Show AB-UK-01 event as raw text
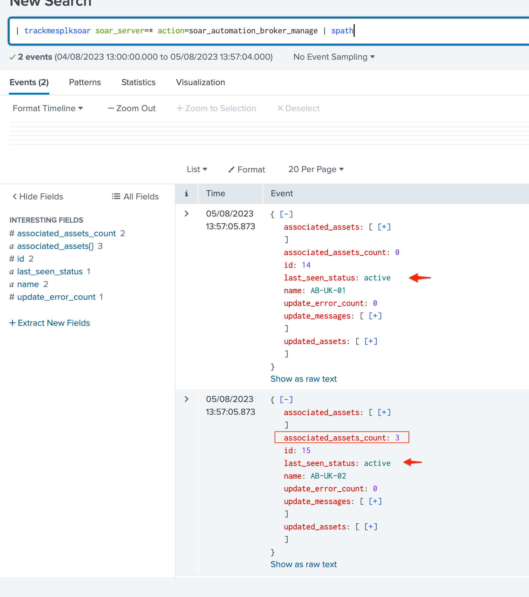 coord(304,379)
